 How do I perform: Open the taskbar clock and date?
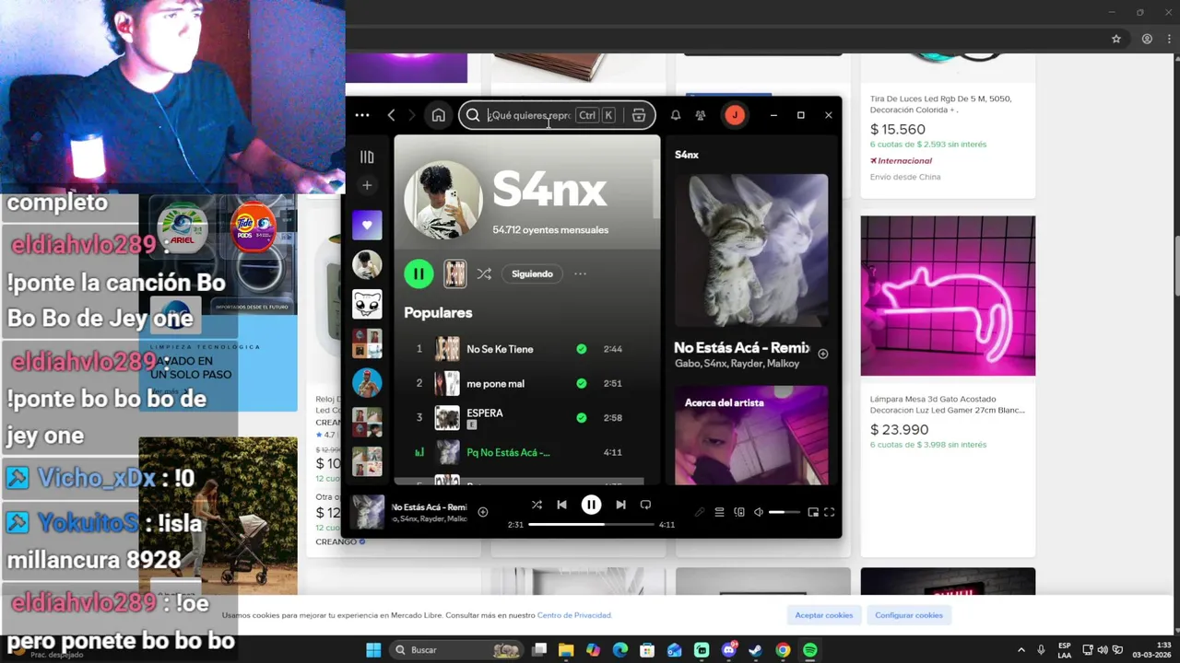point(1150,650)
